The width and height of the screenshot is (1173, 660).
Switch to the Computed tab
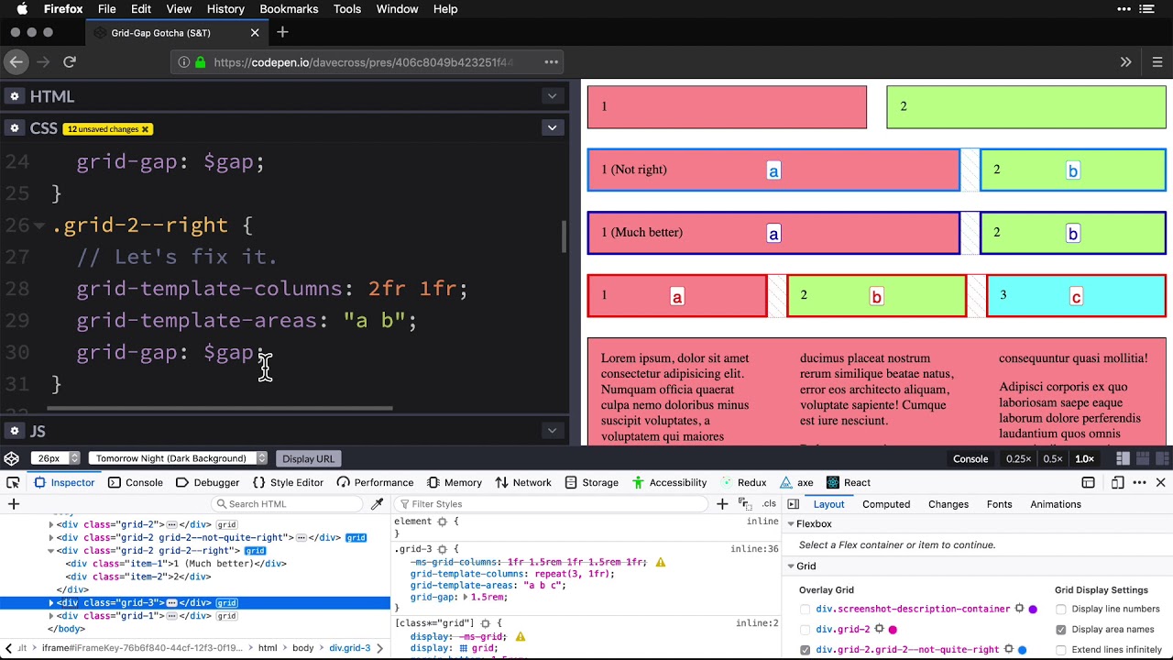click(x=885, y=504)
